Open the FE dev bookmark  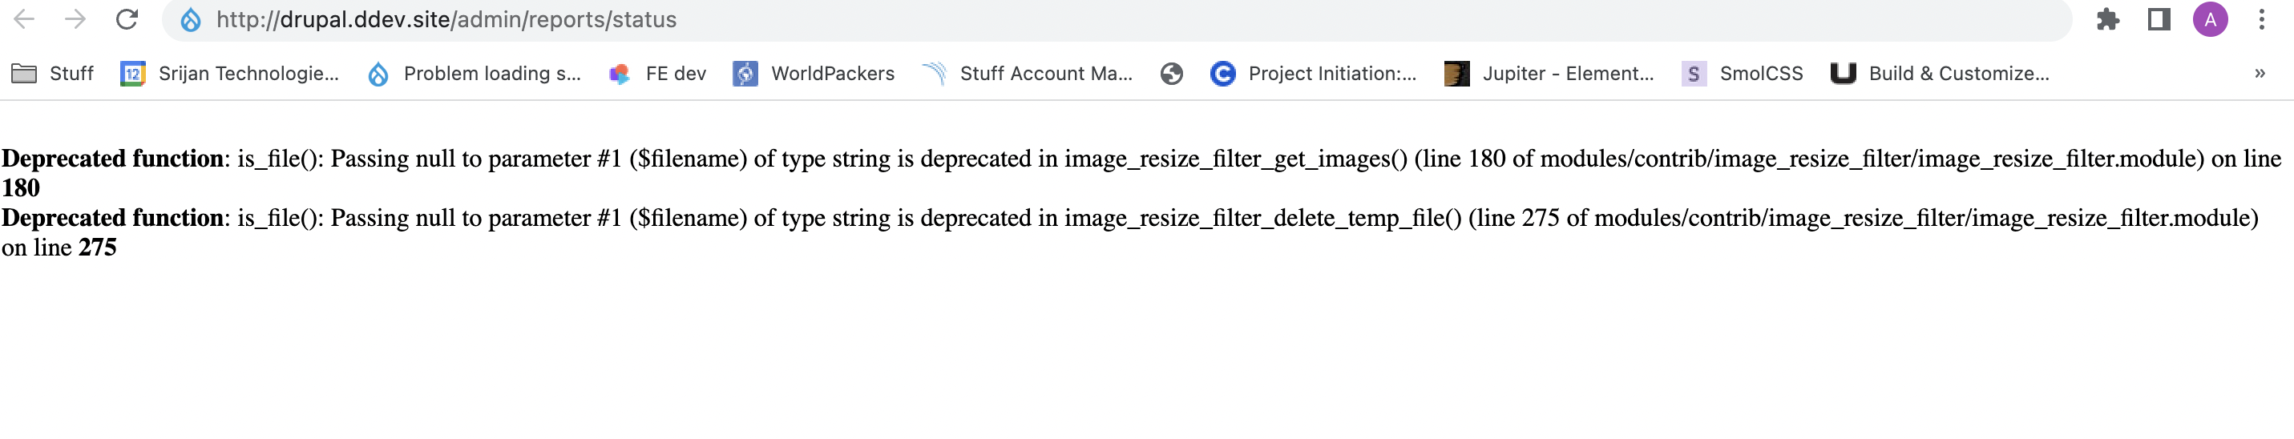(x=657, y=74)
